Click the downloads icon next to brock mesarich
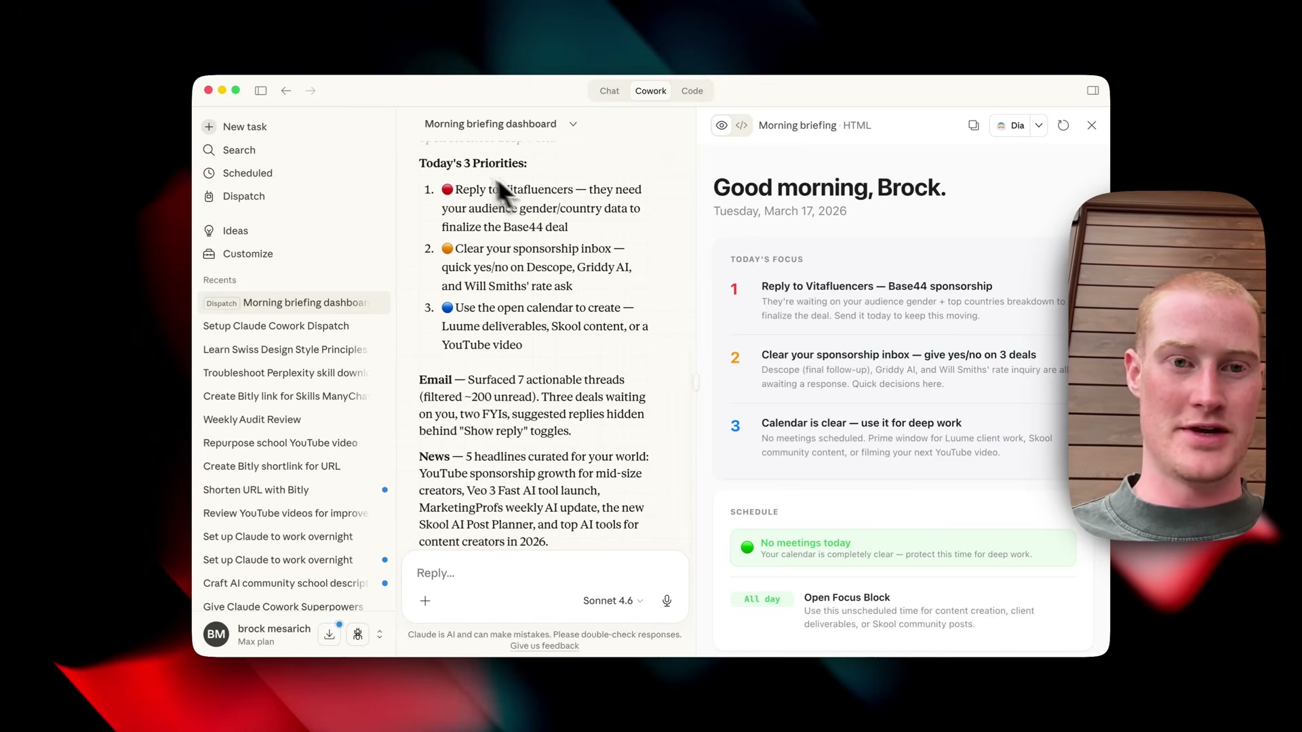Image resolution: width=1302 pixels, height=732 pixels. coord(329,634)
